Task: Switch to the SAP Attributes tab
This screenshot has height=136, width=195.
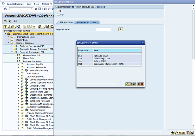Action: [x=66, y=23]
